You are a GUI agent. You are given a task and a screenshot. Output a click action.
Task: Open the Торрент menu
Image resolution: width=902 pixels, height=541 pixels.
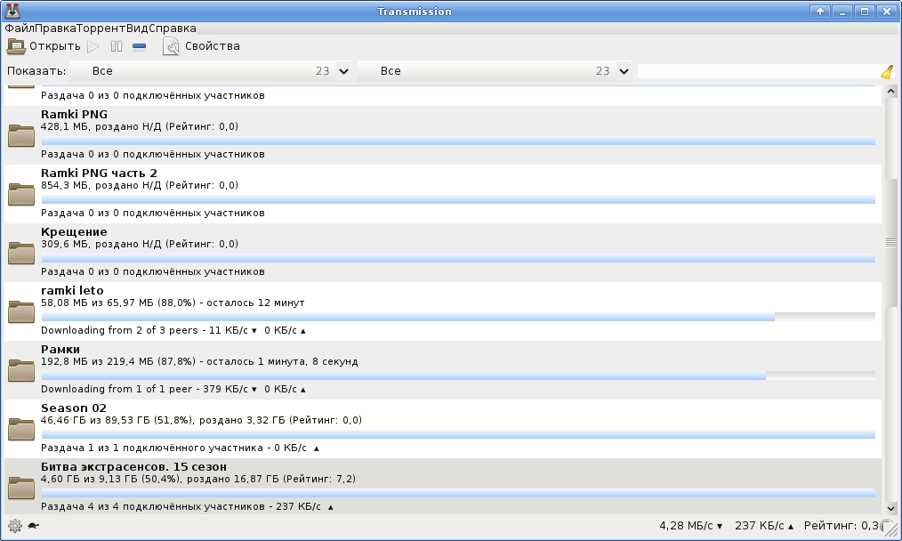[x=101, y=28]
